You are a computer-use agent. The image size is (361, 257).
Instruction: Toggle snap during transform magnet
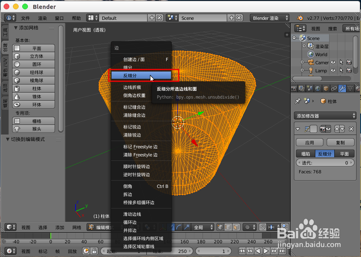[x=262, y=228]
